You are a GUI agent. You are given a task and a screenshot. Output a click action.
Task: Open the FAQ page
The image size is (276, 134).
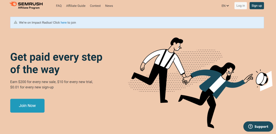click(59, 6)
